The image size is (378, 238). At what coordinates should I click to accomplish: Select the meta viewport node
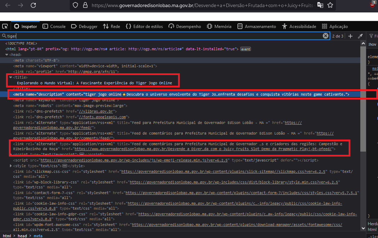(x=85, y=66)
